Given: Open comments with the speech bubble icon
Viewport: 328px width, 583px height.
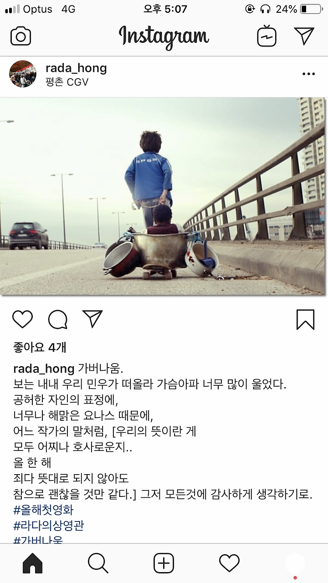Looking at the screenshot, I should click(x=58, y=319).
